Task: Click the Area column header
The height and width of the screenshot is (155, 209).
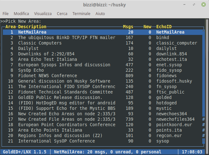Action: pos(11,27)
